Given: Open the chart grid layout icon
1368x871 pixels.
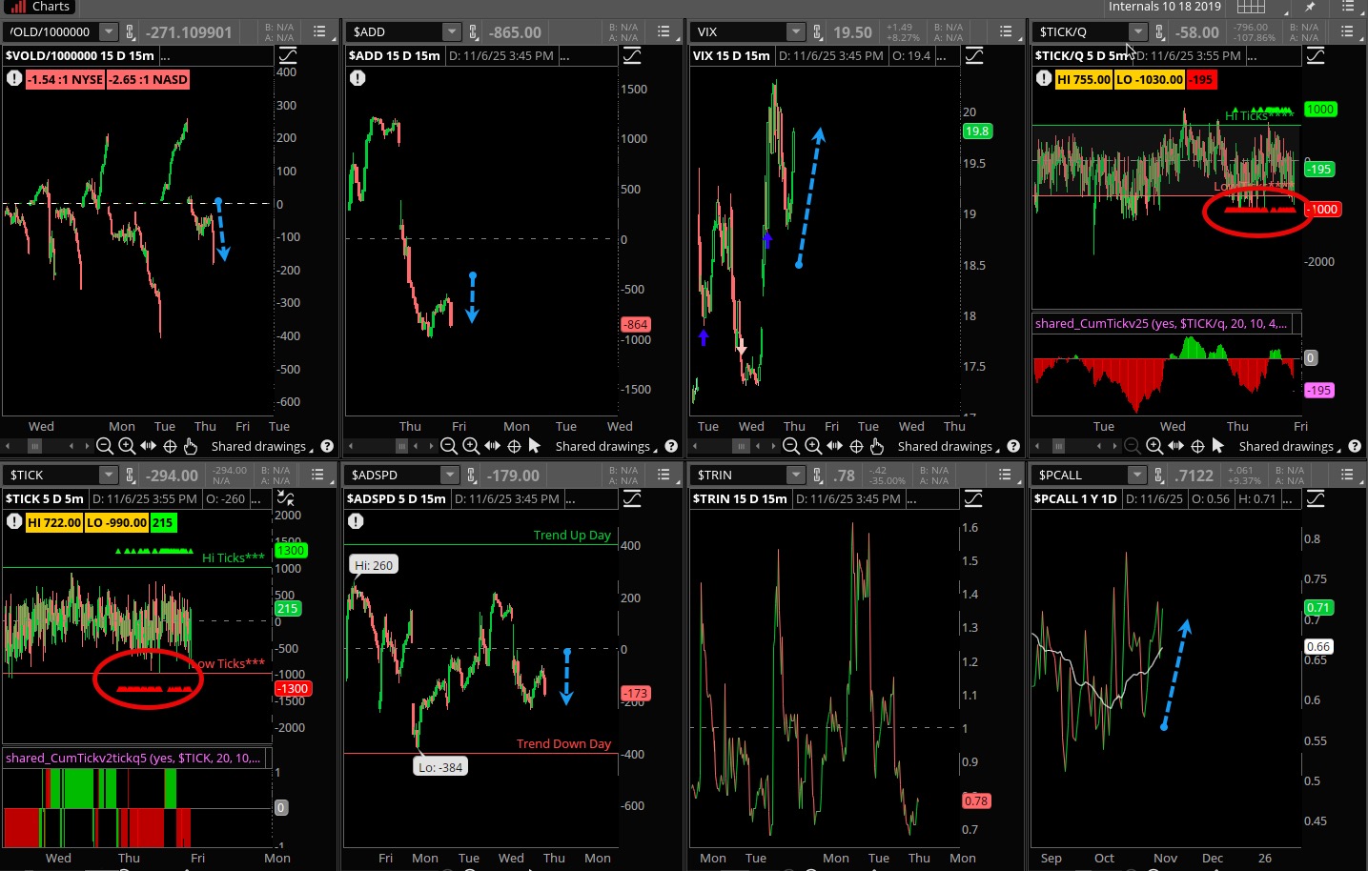Looking at the screenshot, I should click(1250, 7).
